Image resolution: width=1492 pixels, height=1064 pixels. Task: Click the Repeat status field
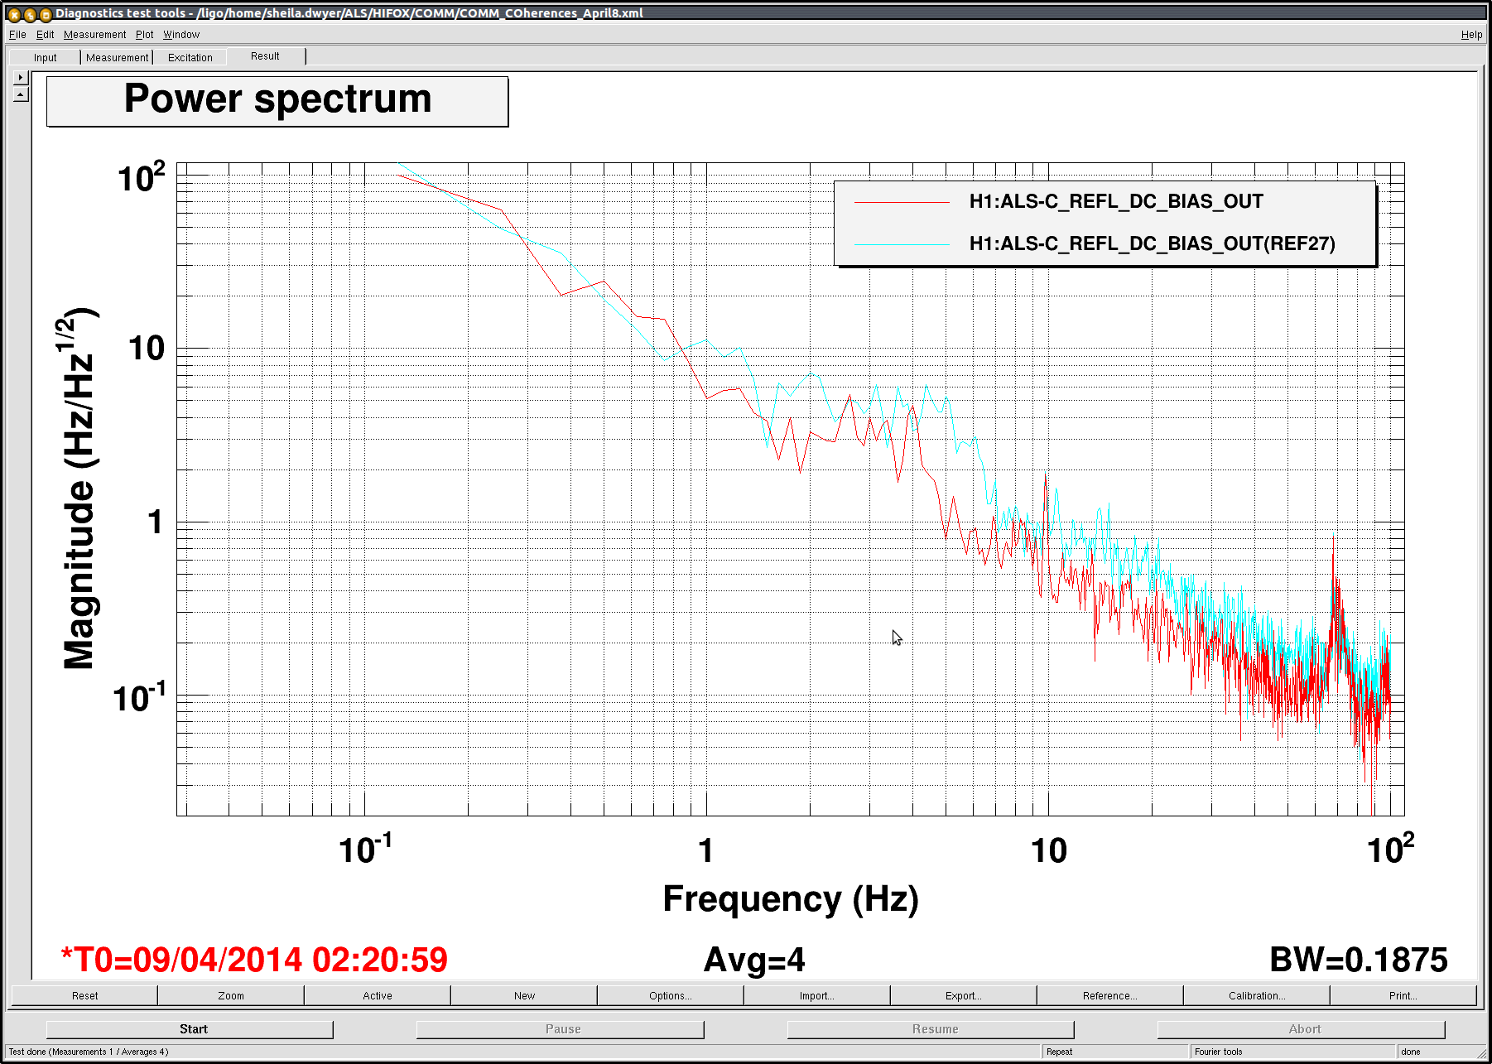click(x=1114, y=1052)
